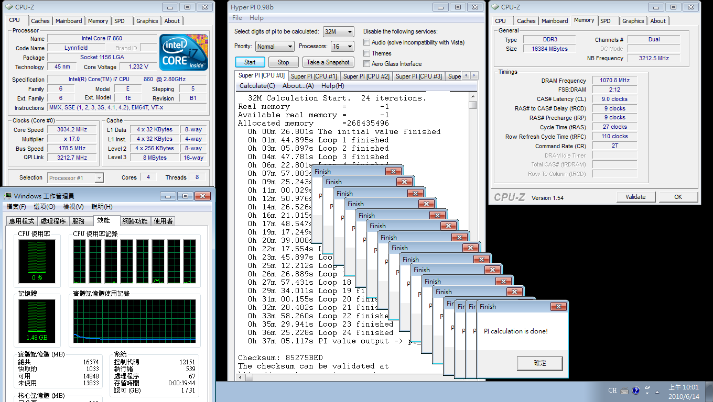Click the OK button in CPU-Z Memory window

pos(678,197)
